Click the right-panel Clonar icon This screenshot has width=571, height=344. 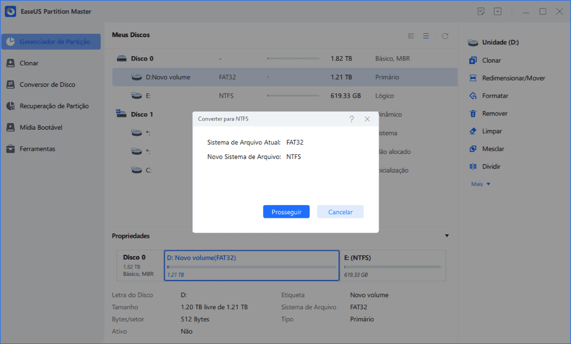pos(473,61)
